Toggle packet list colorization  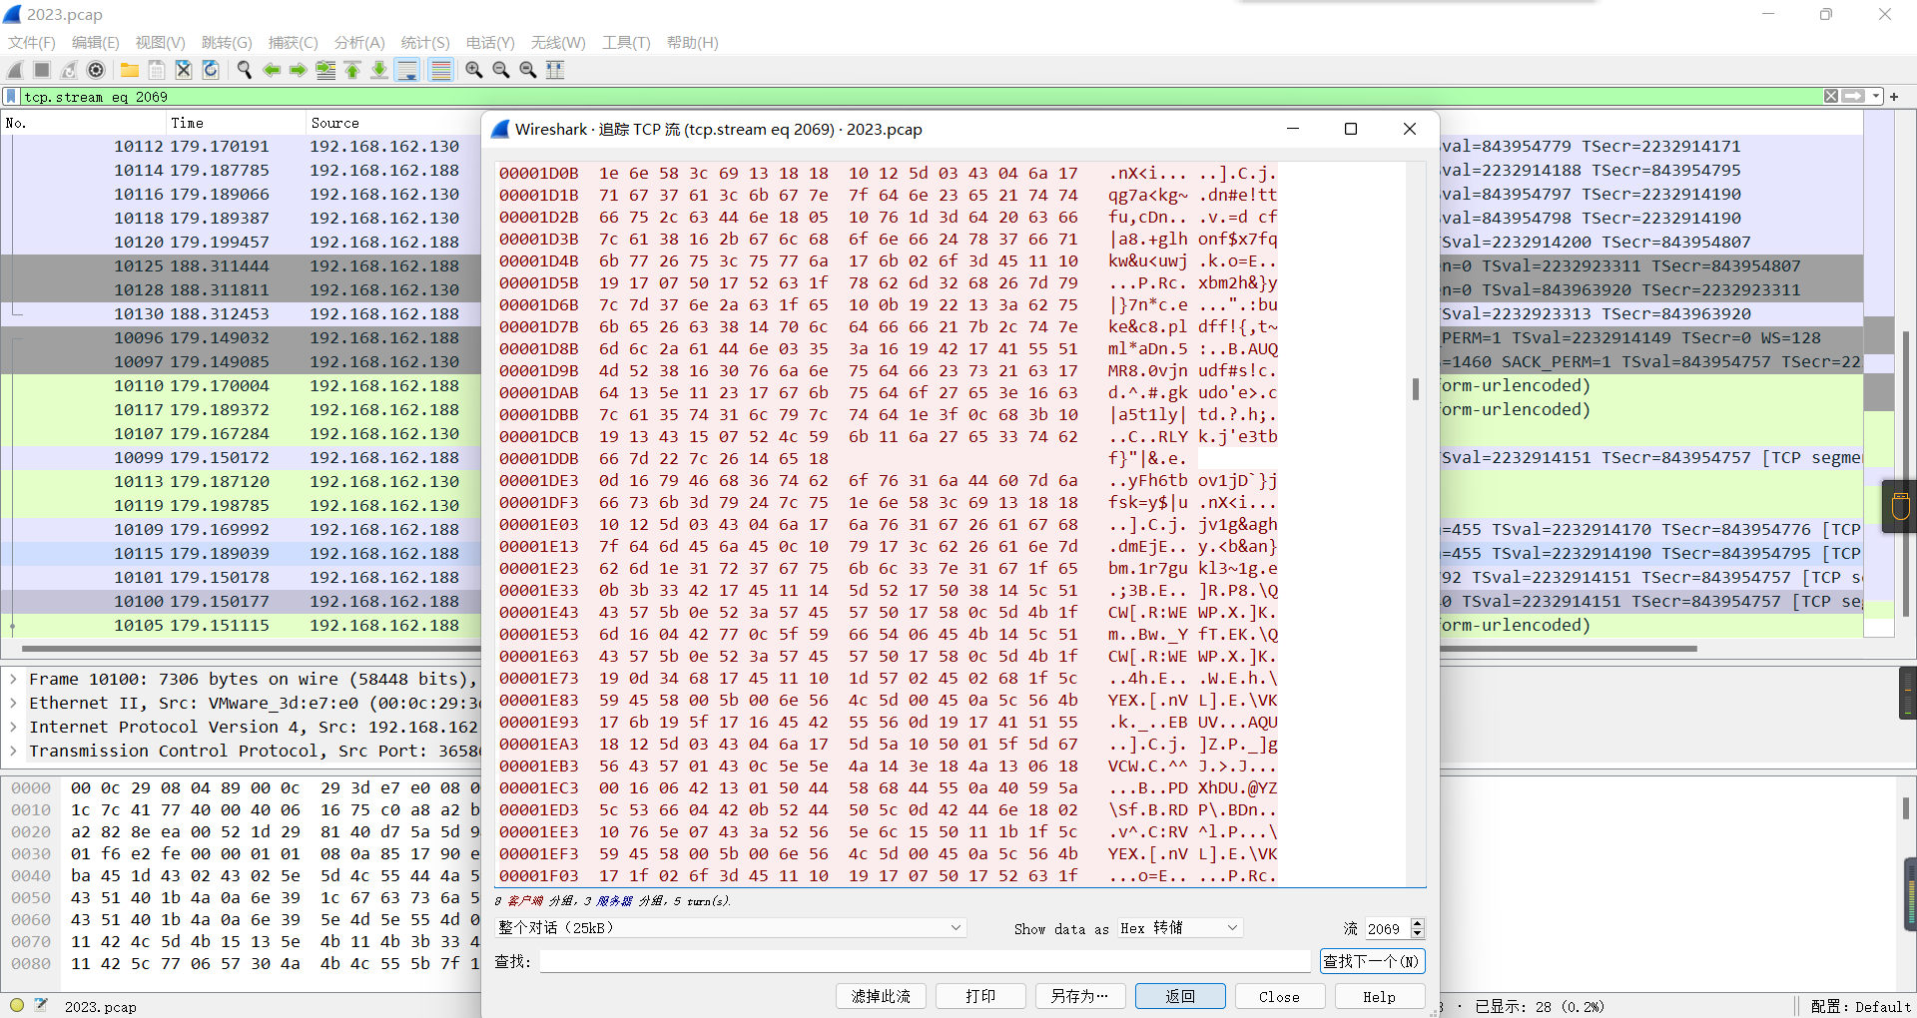click(x=440, y=70)
